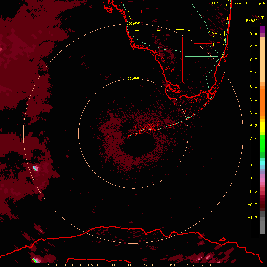
Task: Click the -1.3 value on the color scale
Action: (x=252, y=218)
